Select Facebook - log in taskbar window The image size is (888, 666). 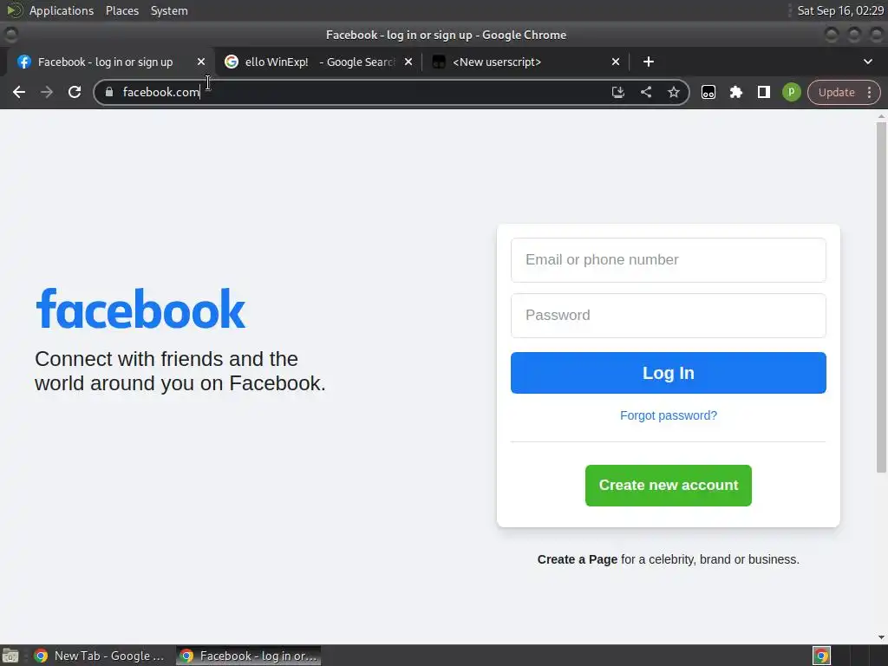[249, 656]
